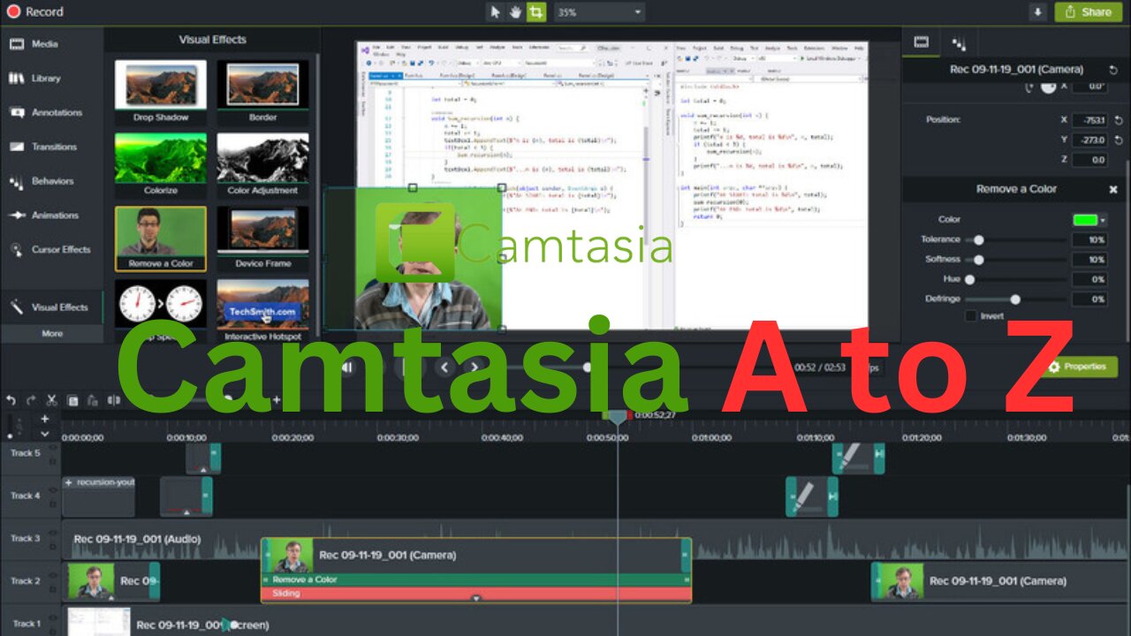Reset the X position value
The width and height of the screenshot is (1131, 636).
[1119, 120]
